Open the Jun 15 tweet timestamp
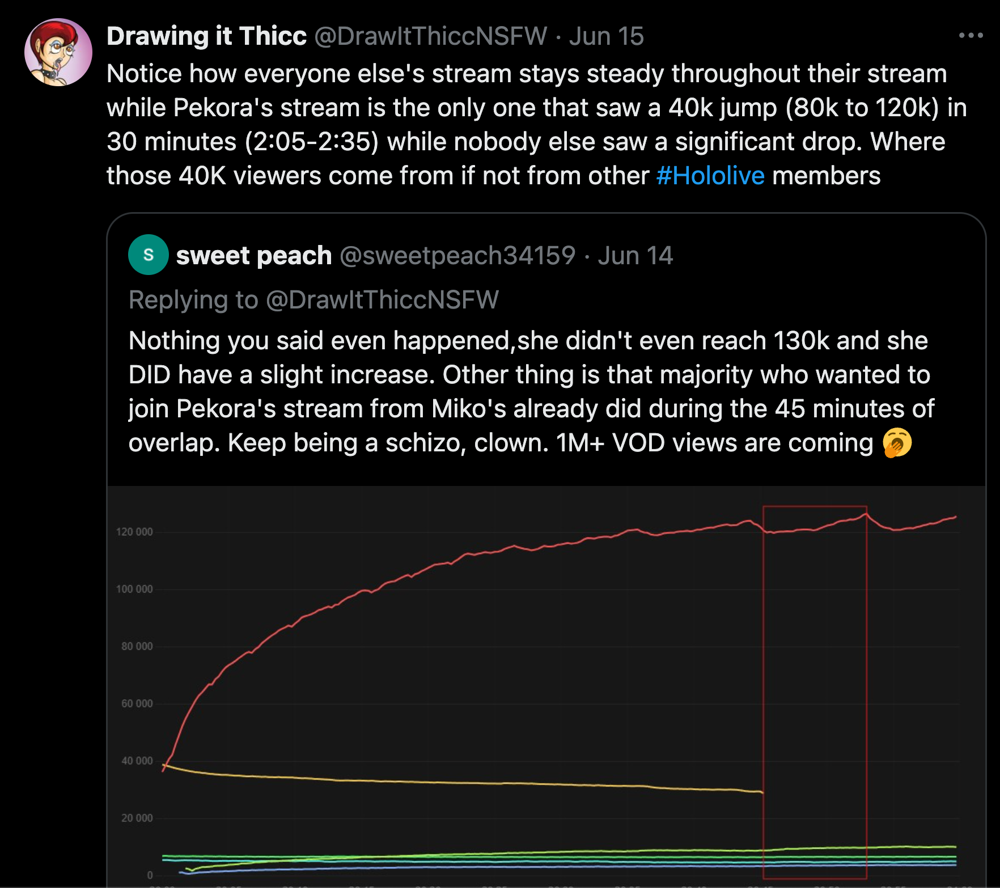 click(607, 36)
